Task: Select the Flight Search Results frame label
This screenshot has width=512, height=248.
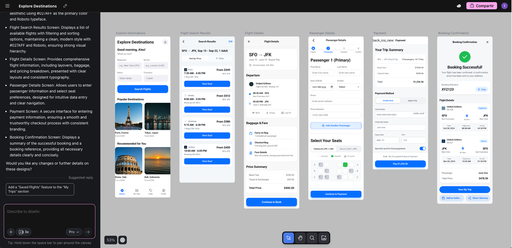Action: click(195, 33)
